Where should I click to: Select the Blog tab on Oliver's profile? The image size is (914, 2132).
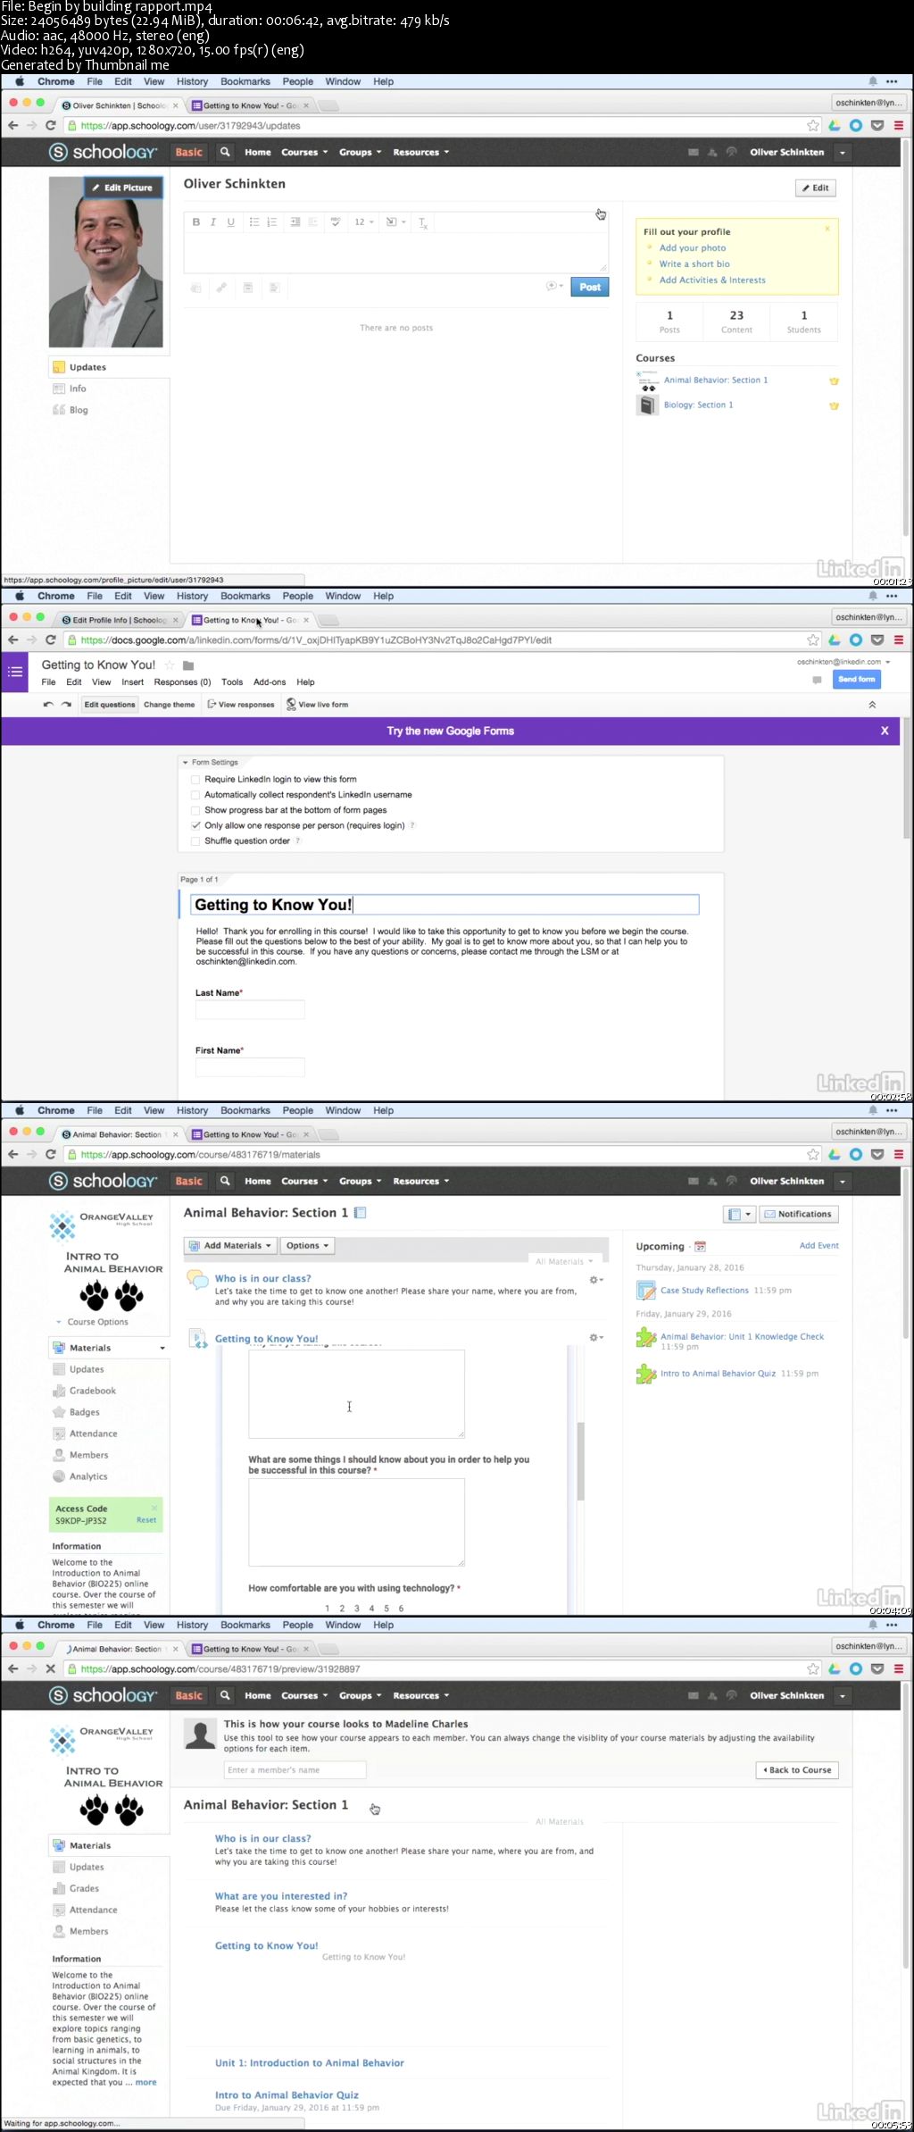(79, 410)
